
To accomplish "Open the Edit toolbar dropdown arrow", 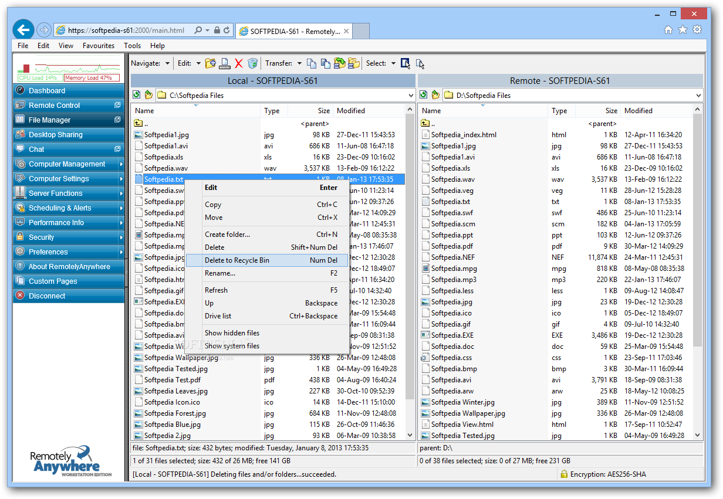I will click(198, 63).
